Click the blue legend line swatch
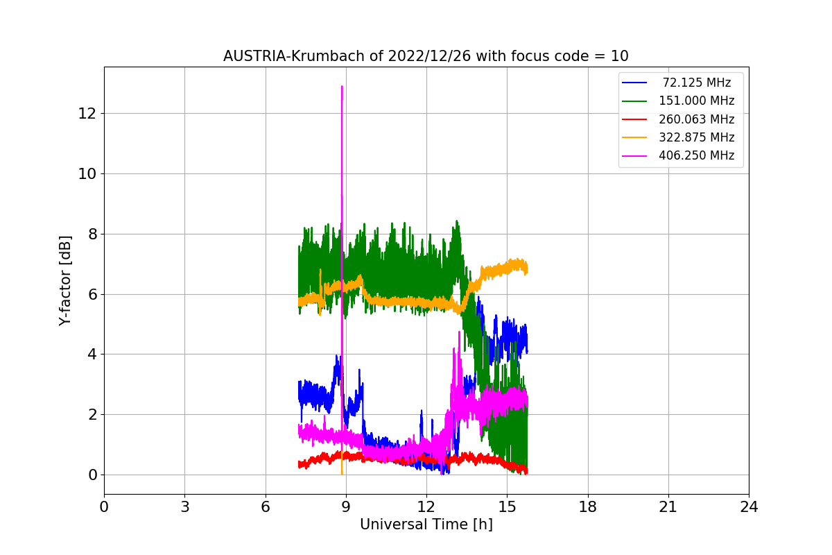Screen dimensions: 832x555 click(634, 83)
